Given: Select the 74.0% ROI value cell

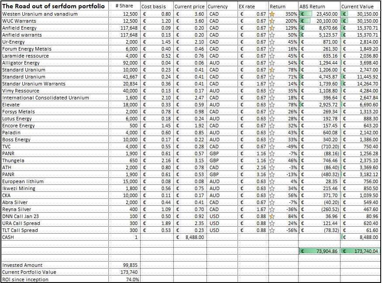Looking at the screenshot, I should pyautogui.click(x=124, y=280).
